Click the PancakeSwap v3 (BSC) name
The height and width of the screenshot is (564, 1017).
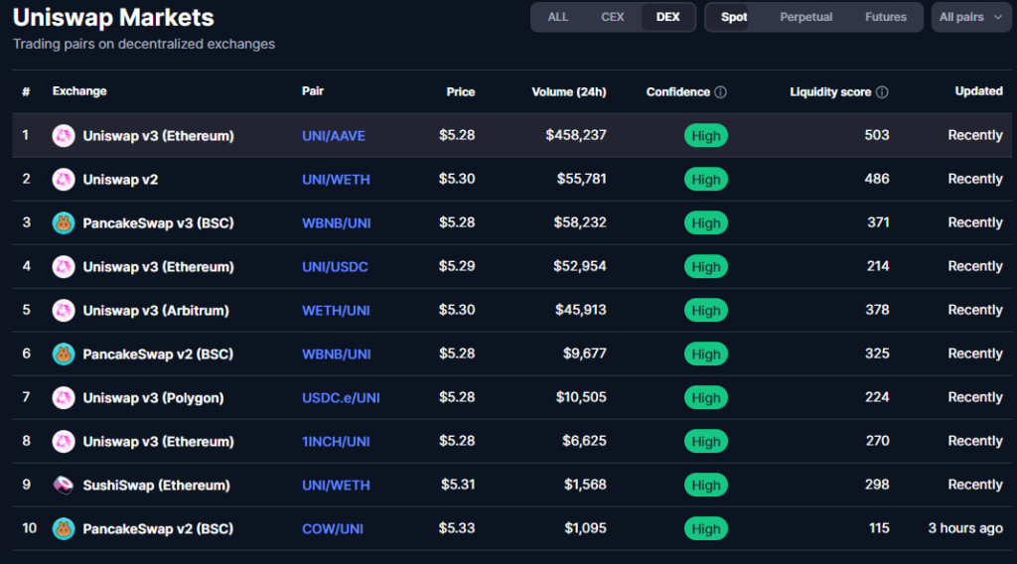pos(158,223)
